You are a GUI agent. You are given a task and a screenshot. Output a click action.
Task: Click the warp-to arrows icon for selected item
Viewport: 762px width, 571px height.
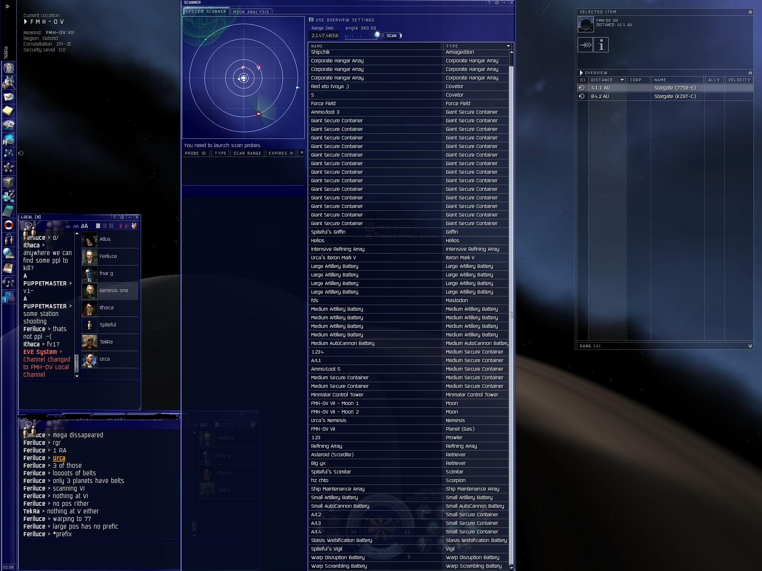click(x=585, y=45)
